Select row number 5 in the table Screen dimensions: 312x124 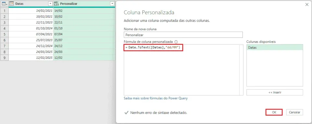4,34
